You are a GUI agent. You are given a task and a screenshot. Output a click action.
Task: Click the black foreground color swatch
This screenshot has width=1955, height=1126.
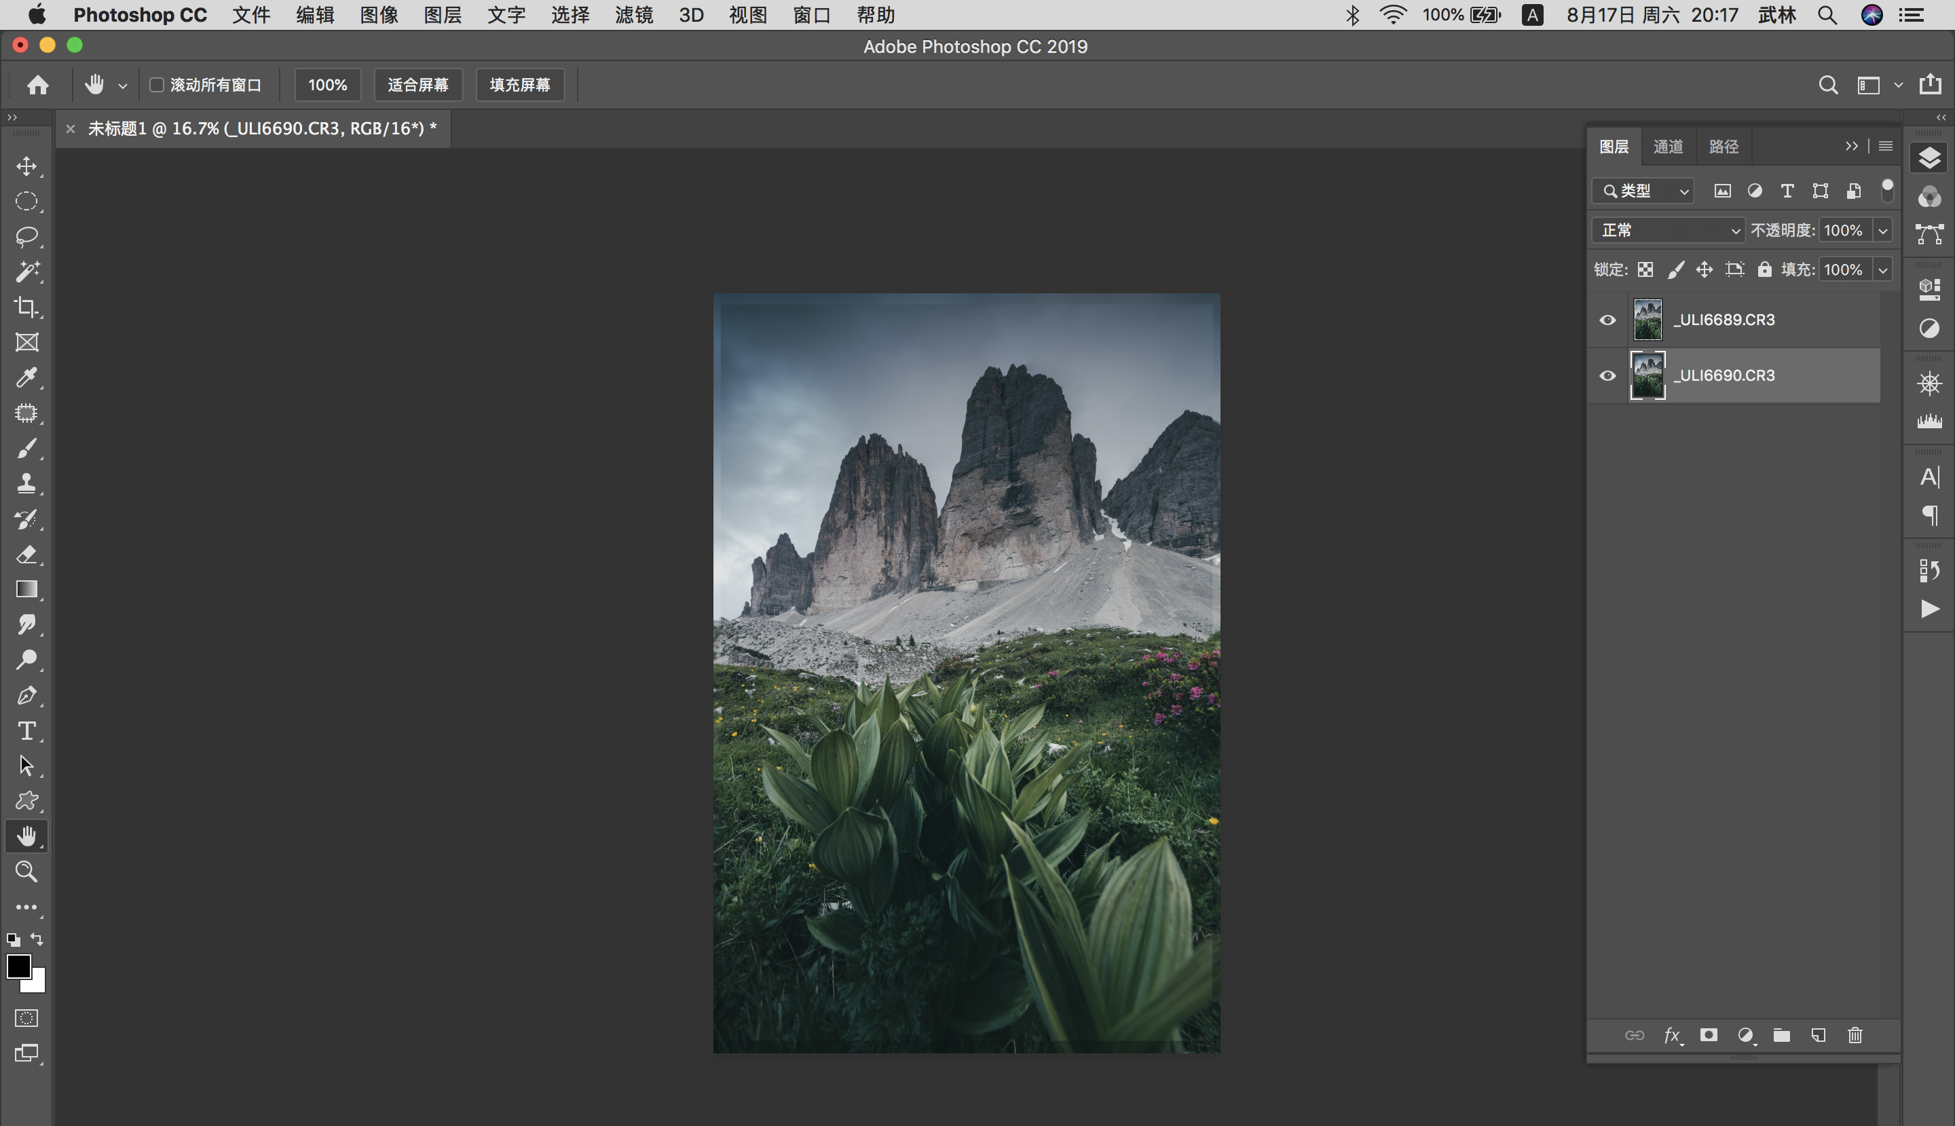(x=17, y=965)
